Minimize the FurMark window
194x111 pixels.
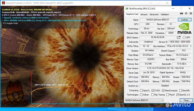click(151, 3)
